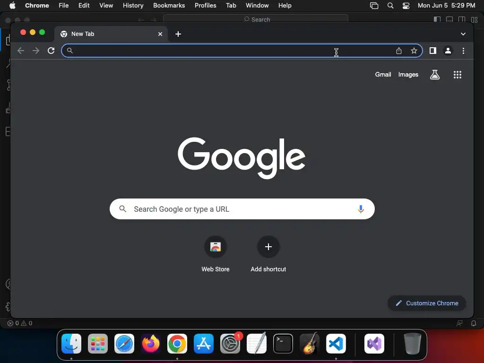Open Visual Studio Code from the Dock
The width and height of the screenshot is (484, 363).
(x=336, y=344)
